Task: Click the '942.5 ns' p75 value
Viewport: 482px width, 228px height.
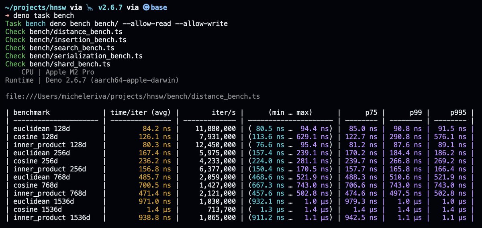Action: tap(361, 217)
